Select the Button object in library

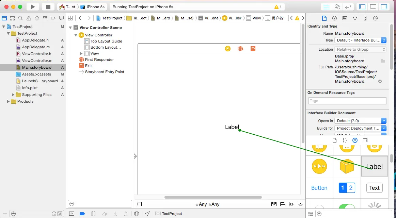(x=319, y=188)
